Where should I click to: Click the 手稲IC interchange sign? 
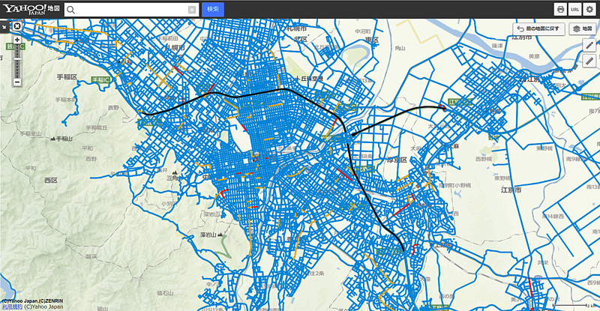click(x=101, y=80)
